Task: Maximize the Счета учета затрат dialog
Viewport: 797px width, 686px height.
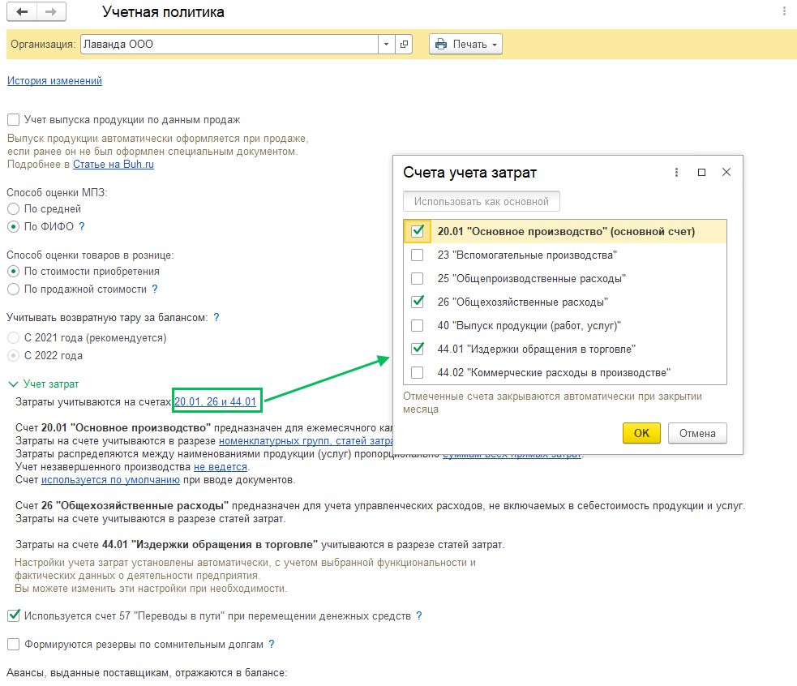Action: click(701, 173)
